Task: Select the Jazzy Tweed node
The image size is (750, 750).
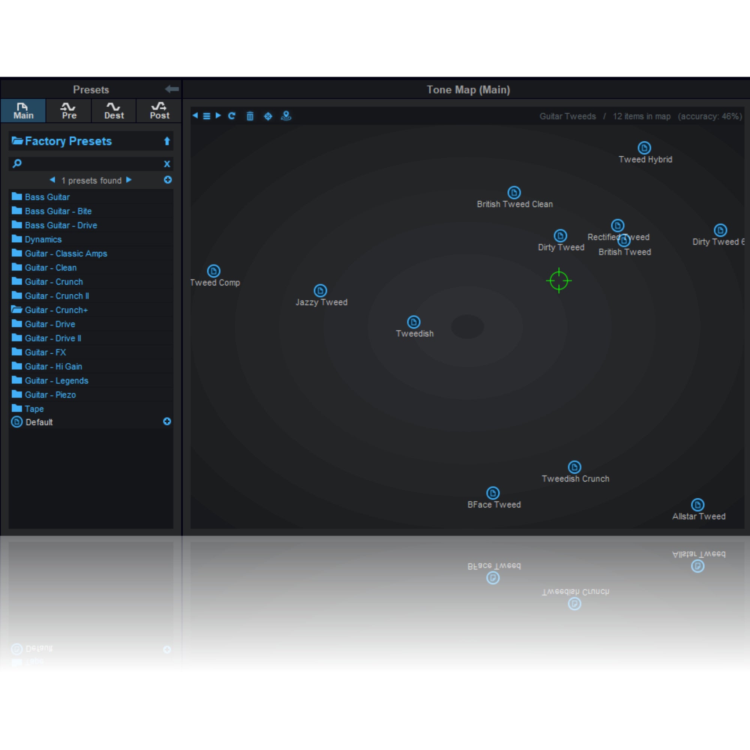Action: [x=320, y=290]
